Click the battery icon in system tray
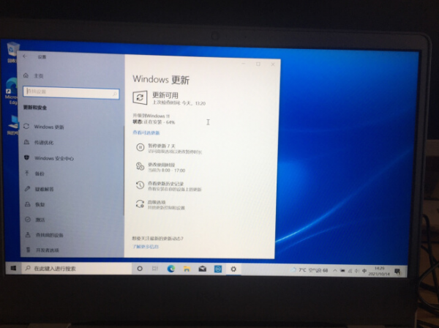 click(x=342, y=271)
